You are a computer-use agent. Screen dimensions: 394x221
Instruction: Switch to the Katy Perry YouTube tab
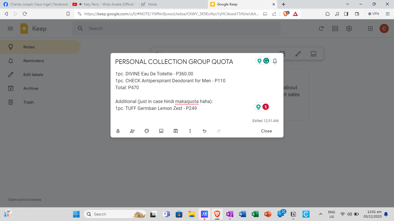tap(104, 4)
